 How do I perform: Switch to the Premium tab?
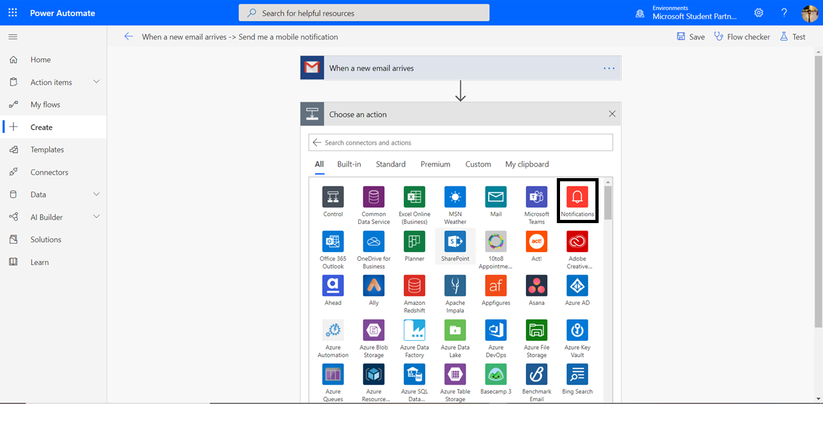click(x=435, y=164)
